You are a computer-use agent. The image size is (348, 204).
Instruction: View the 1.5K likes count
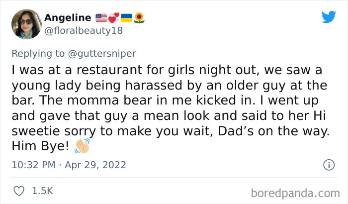(x=42, y=191)
